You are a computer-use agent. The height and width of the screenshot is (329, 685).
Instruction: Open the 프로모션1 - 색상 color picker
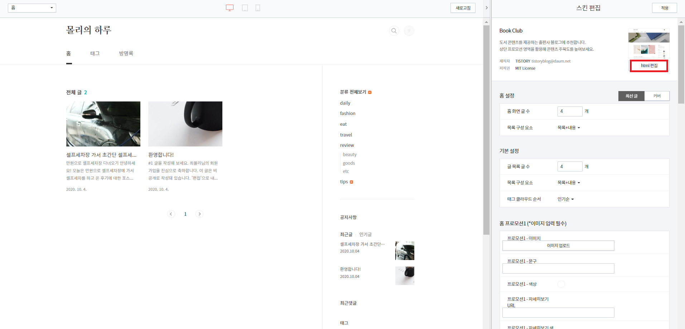561,284
